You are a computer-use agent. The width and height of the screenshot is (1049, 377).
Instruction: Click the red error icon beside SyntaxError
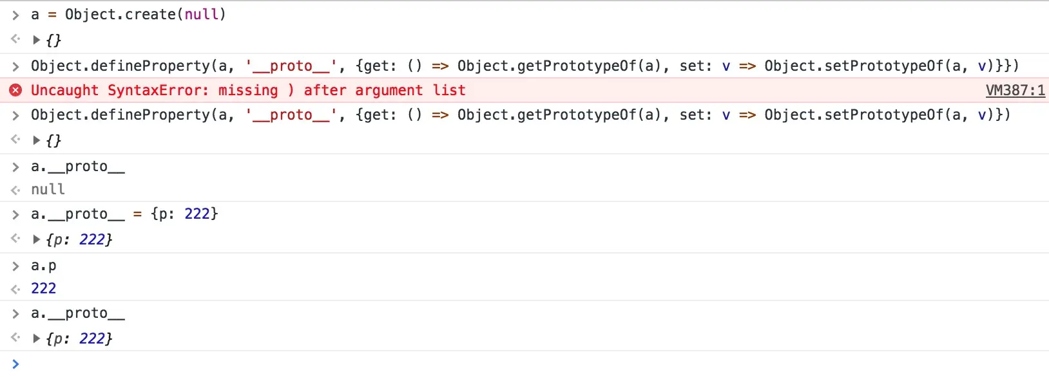[15, 90]
